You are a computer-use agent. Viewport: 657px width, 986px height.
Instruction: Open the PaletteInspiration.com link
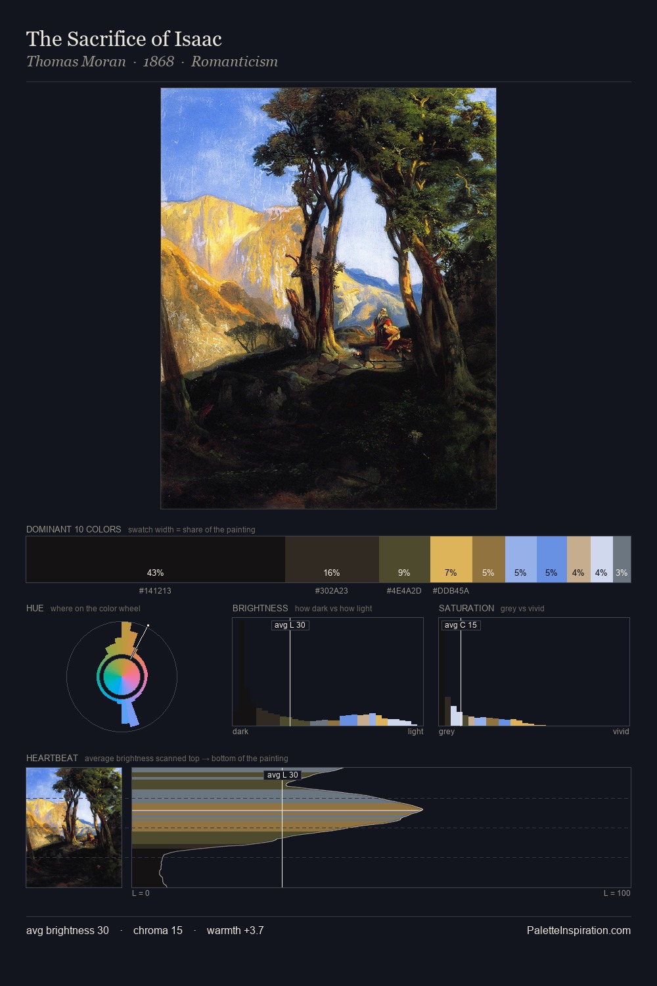[x=579, y=930]
